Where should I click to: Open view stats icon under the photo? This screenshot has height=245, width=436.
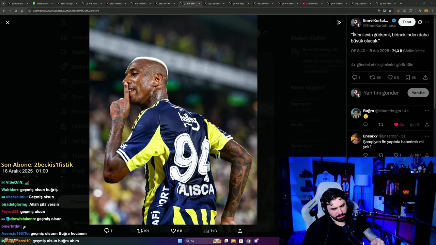coord(206,231)
